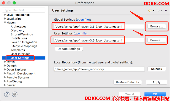Select the Remote Systems label
Image resolution: width=170 pixels, height=101 pixels.
(18, 77)
